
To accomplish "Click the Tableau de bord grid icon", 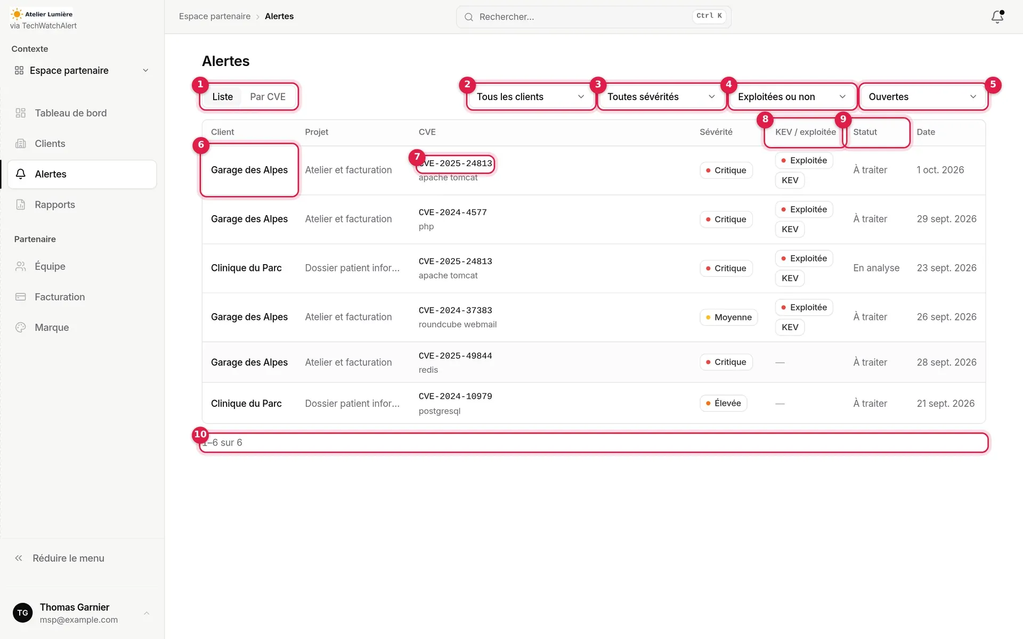I will tap(21, 113).
